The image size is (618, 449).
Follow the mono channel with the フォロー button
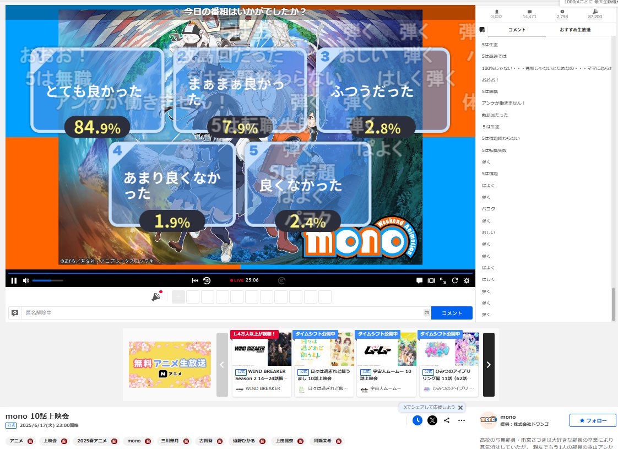tap(592, 420)
